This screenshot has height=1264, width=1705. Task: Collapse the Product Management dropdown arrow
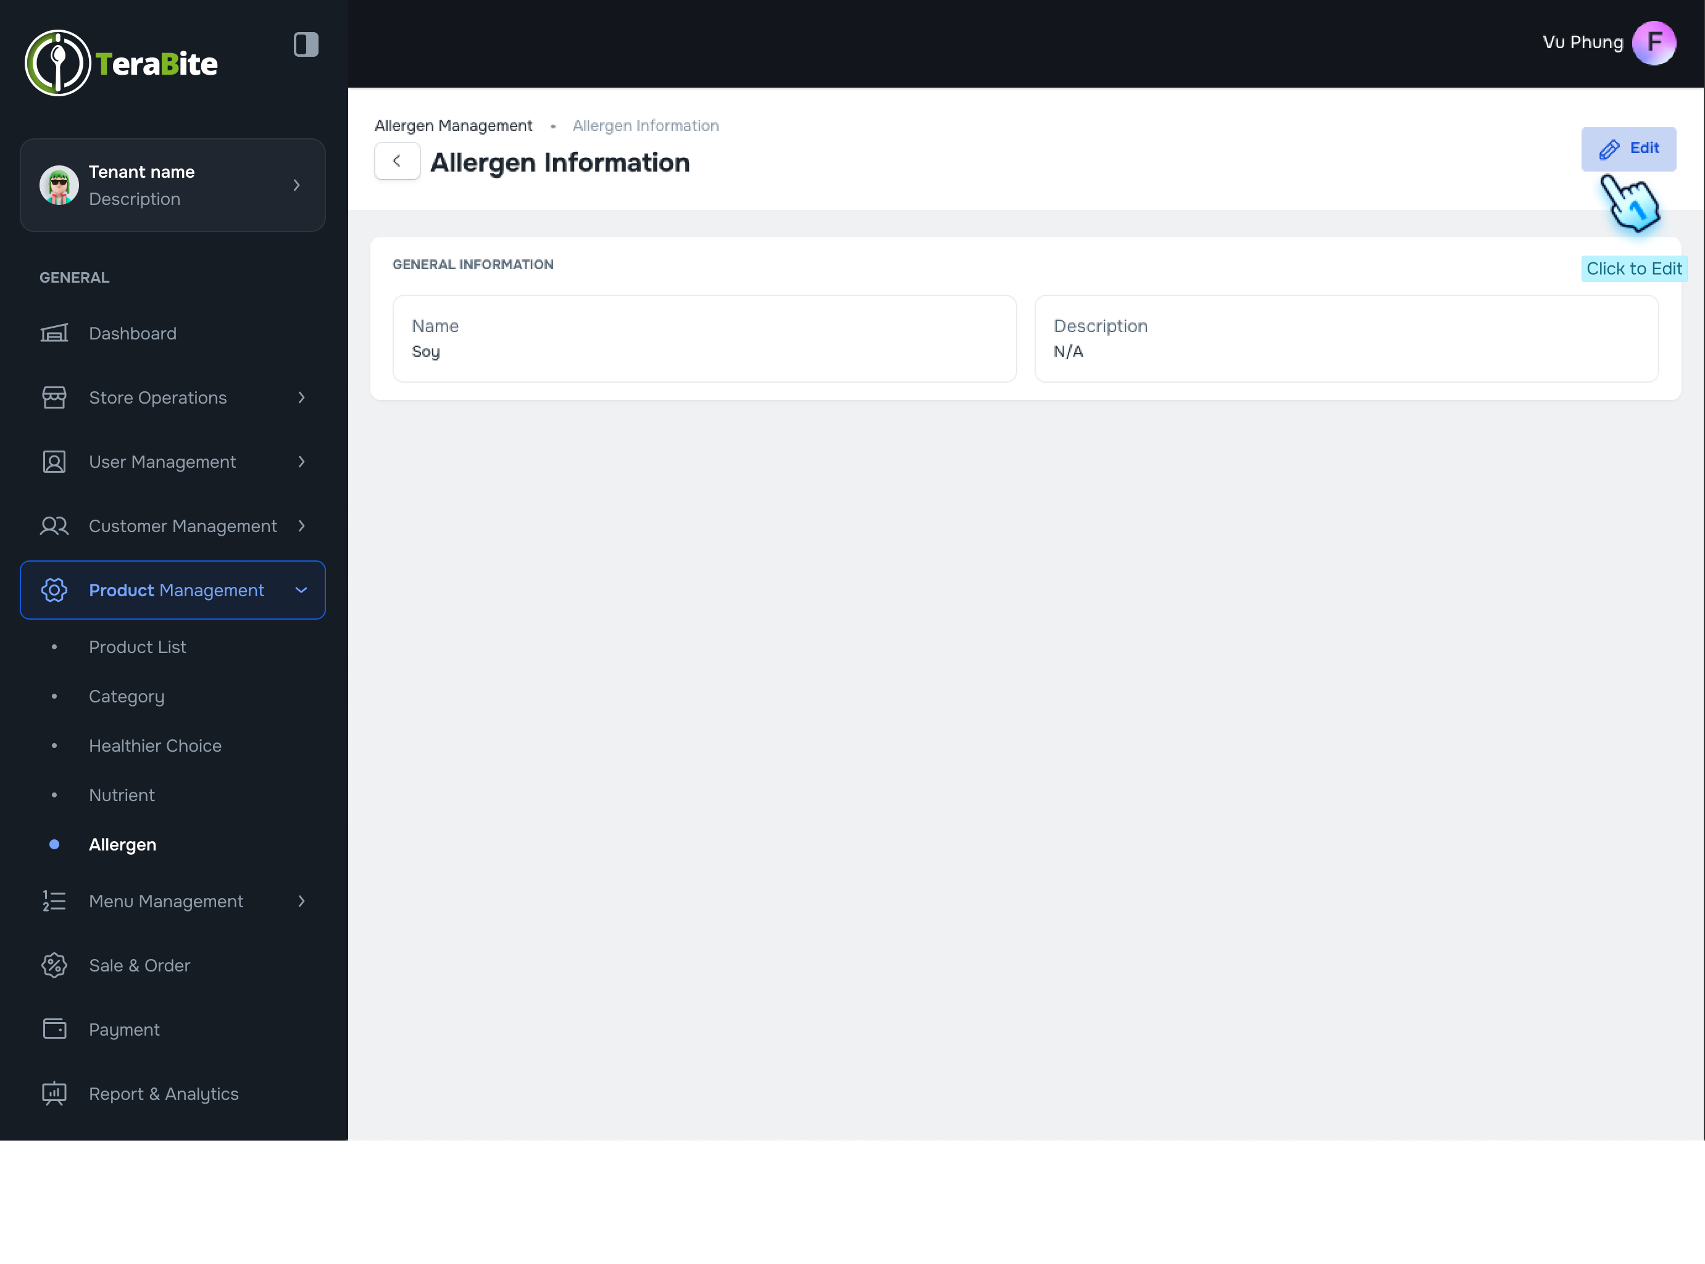tap(301, 591)
